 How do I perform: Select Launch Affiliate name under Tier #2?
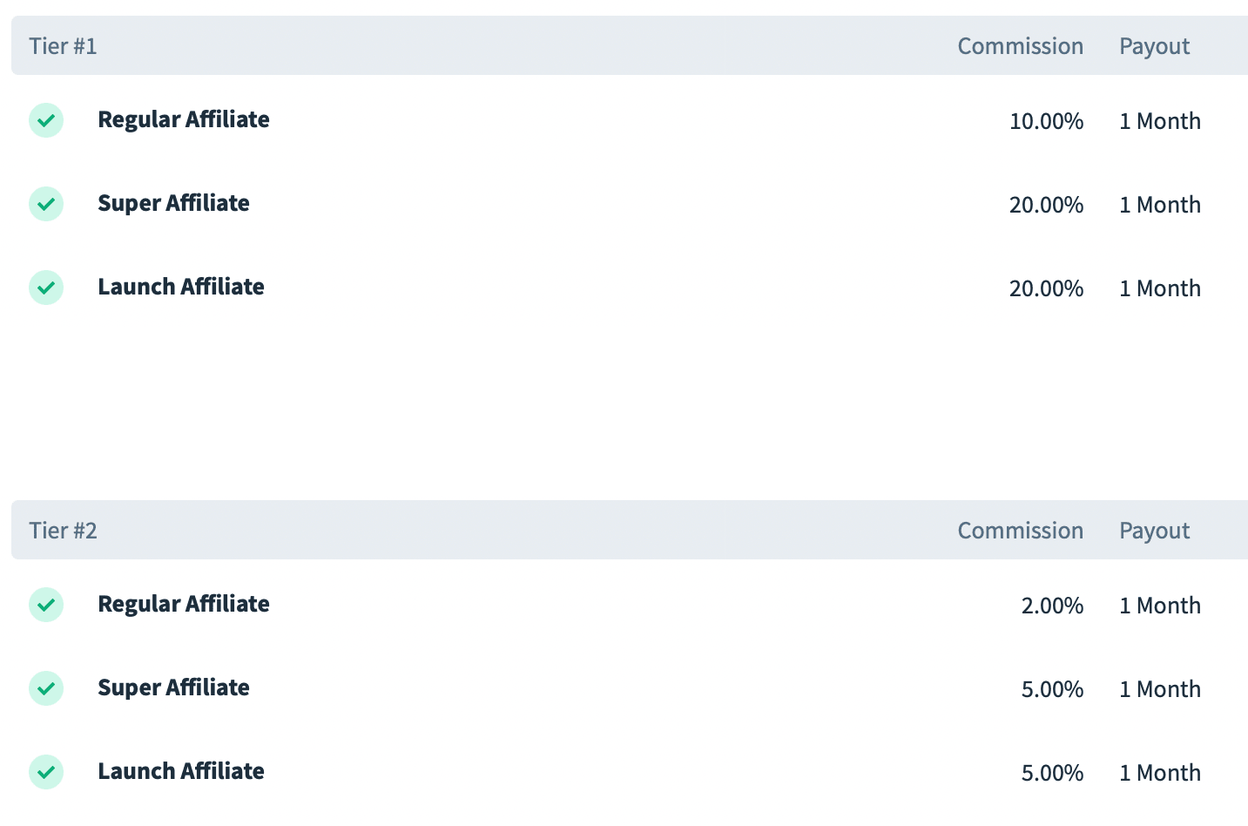pos(180,771)
